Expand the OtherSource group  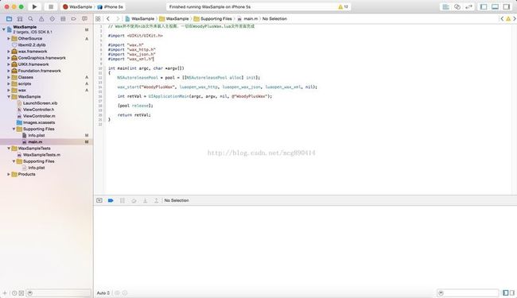(x=9, y=38)
